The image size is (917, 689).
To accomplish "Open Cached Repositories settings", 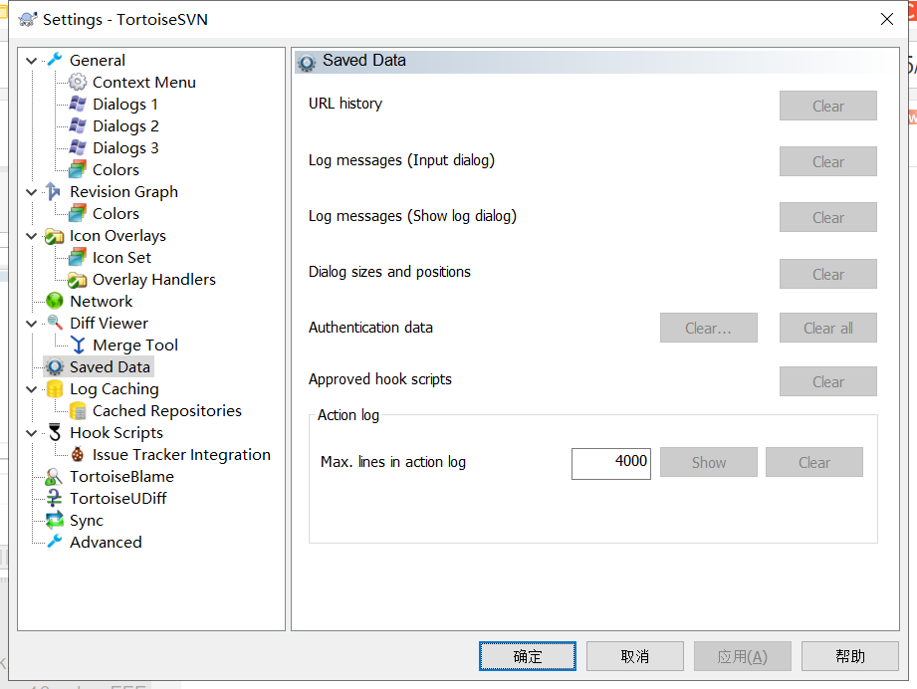I will tap(166, 410).
